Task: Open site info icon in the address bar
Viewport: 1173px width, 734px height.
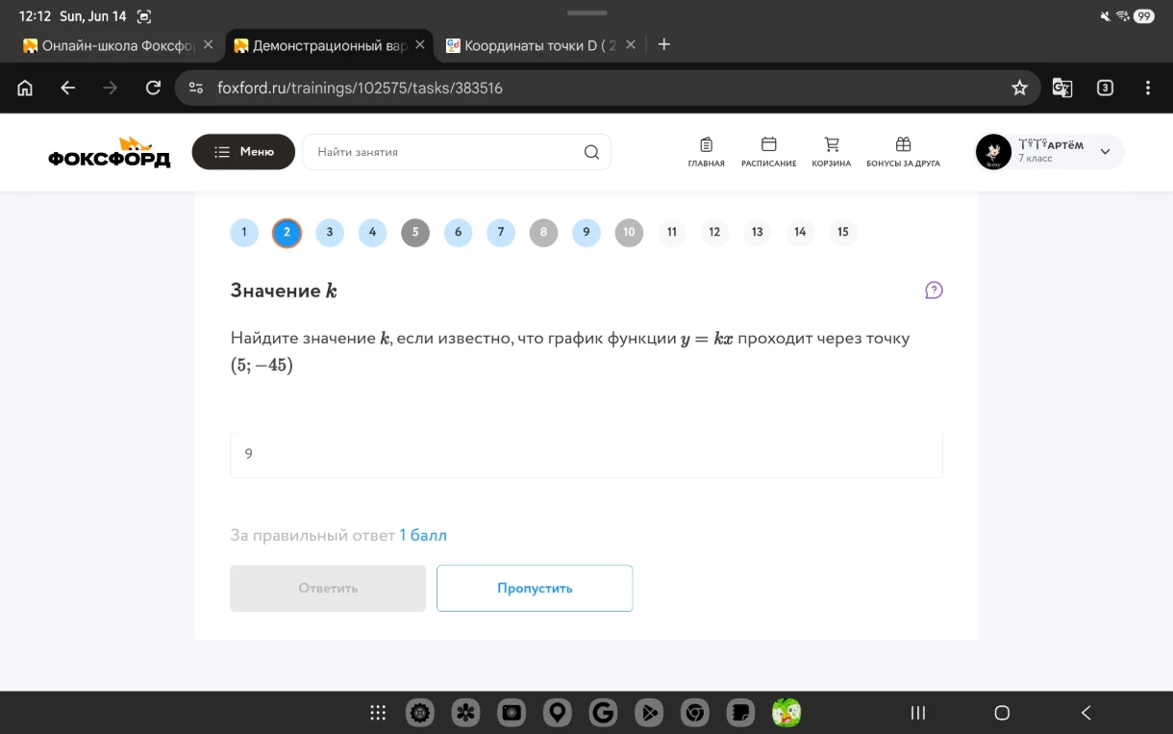Action: pos(196,88)
